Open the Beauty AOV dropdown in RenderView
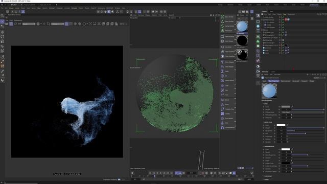This screenshot has height=184, width=327. (x=29, y=24)
